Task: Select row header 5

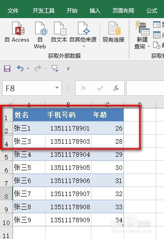Action: click(x=6, y=155)
